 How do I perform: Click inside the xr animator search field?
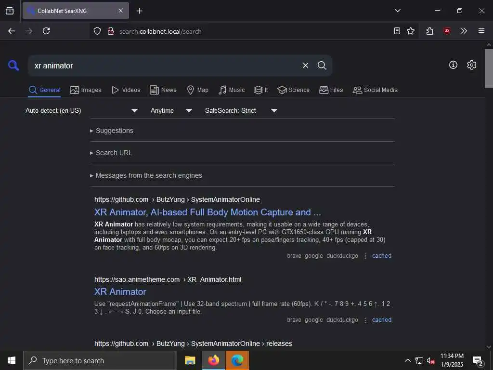coord(164,66)
